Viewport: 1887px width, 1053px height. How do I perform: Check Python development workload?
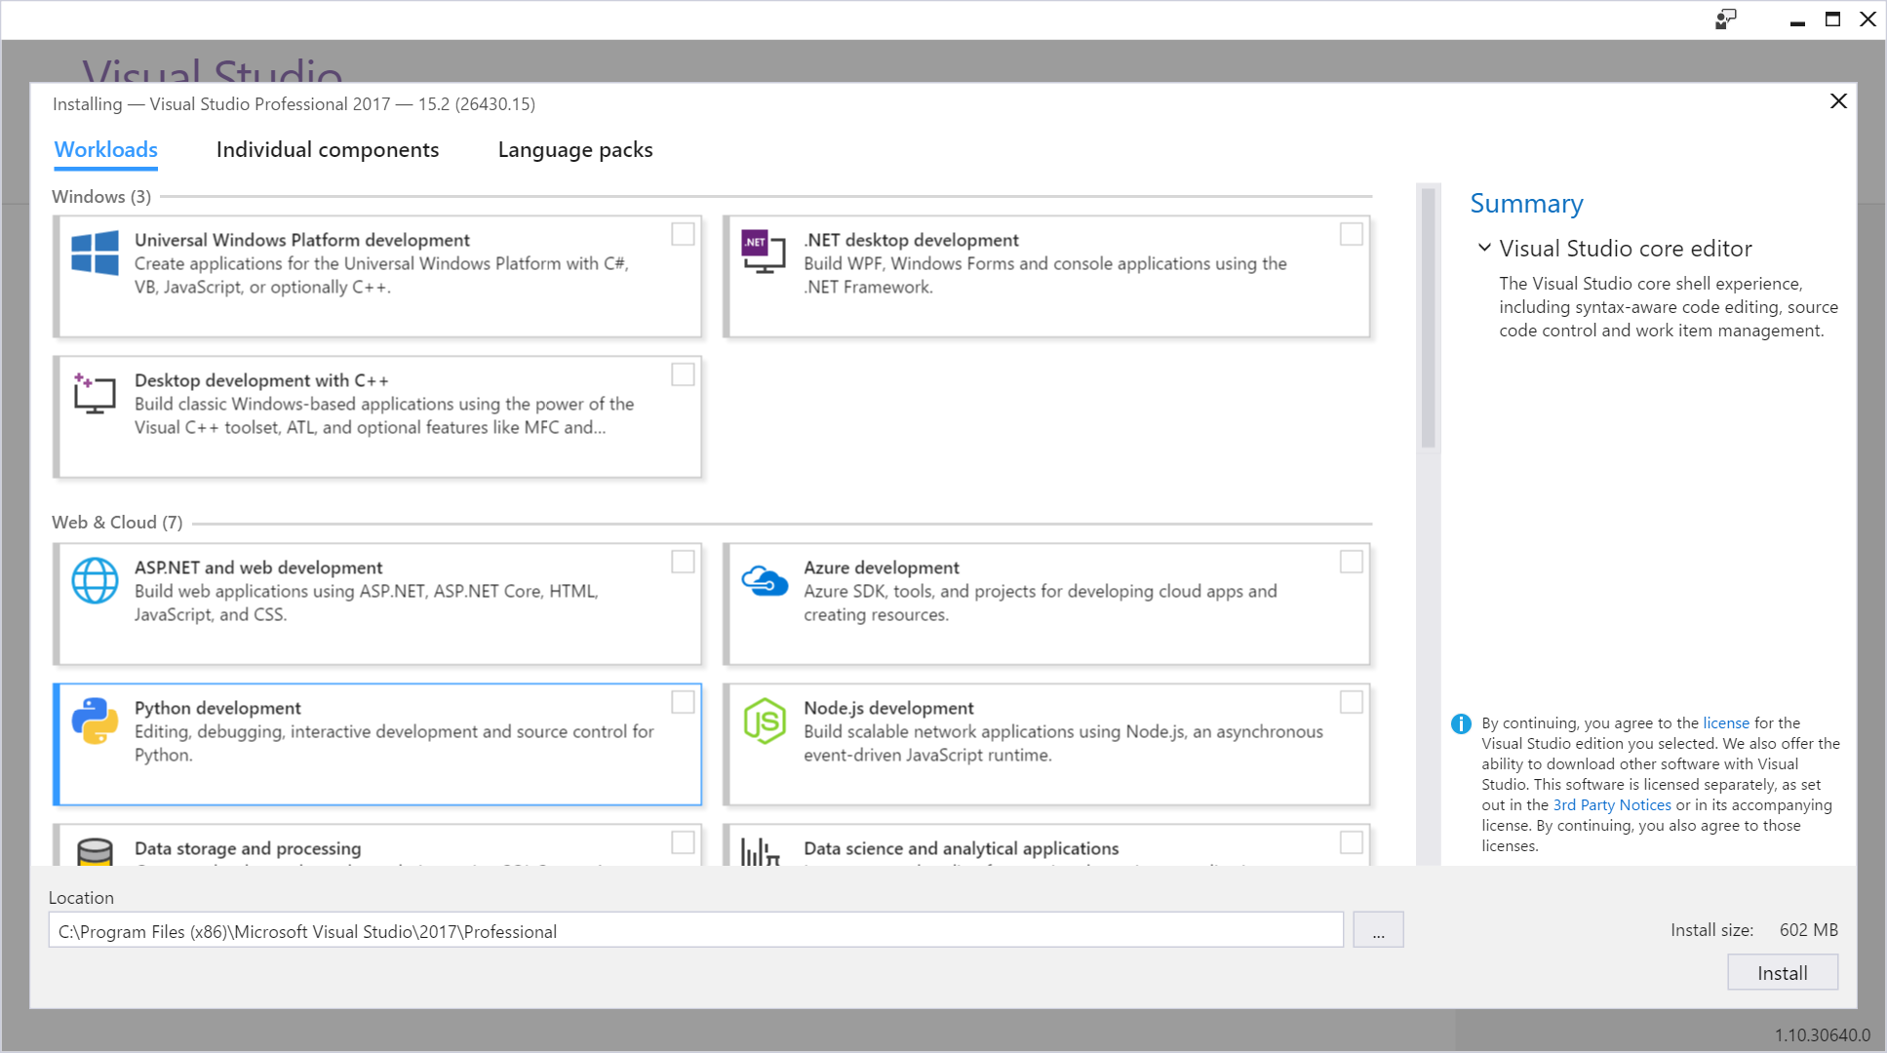(x=683, y=702)
